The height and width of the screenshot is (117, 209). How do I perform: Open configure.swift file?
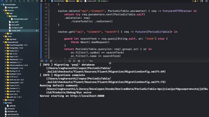click(x=17, y=28)
